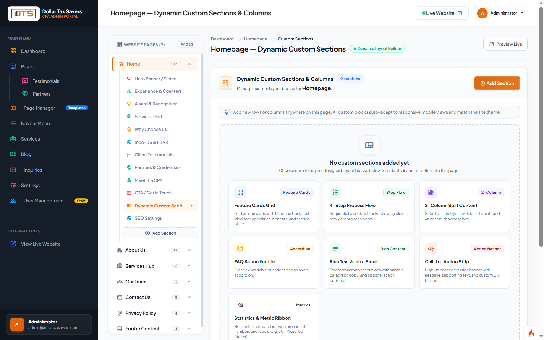
Task: Click the Live Website button in header
Action: click(x=442, y=13)
